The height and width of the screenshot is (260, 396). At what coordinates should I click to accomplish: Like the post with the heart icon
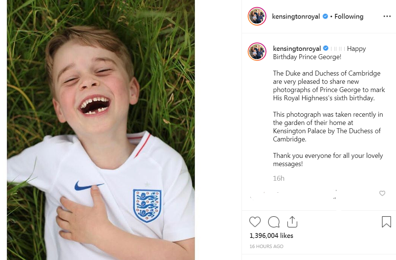(x=255, y=222)
